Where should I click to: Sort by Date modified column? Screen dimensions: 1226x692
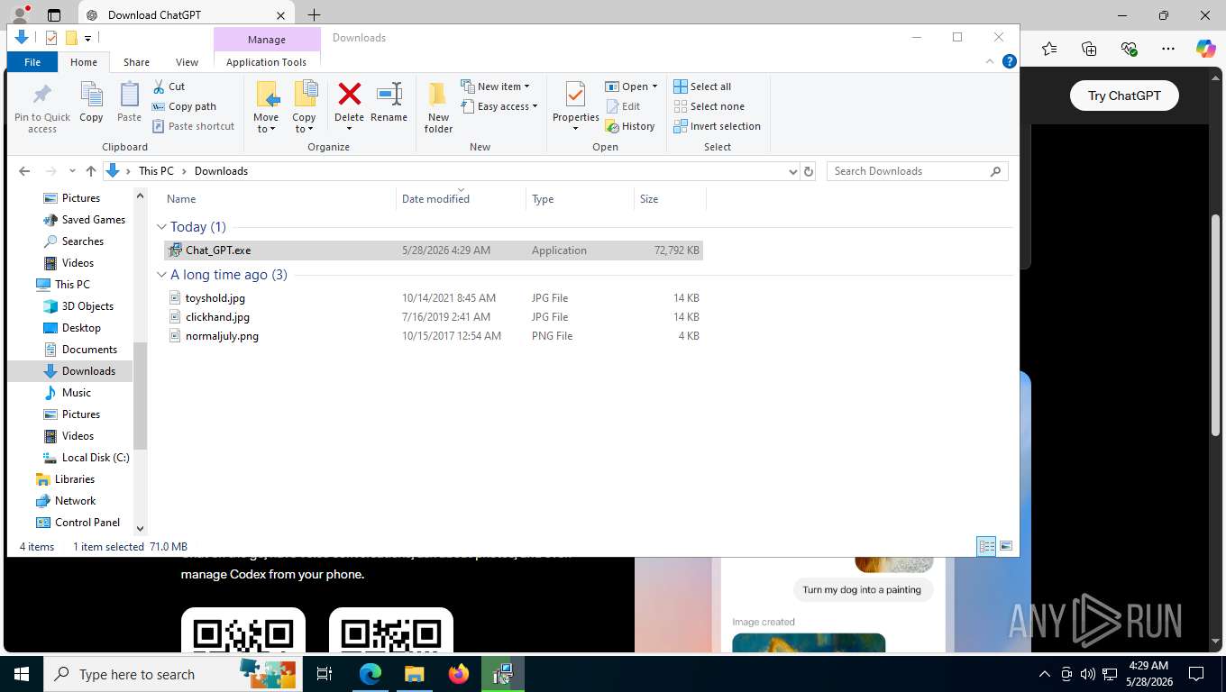pos(461,199)
